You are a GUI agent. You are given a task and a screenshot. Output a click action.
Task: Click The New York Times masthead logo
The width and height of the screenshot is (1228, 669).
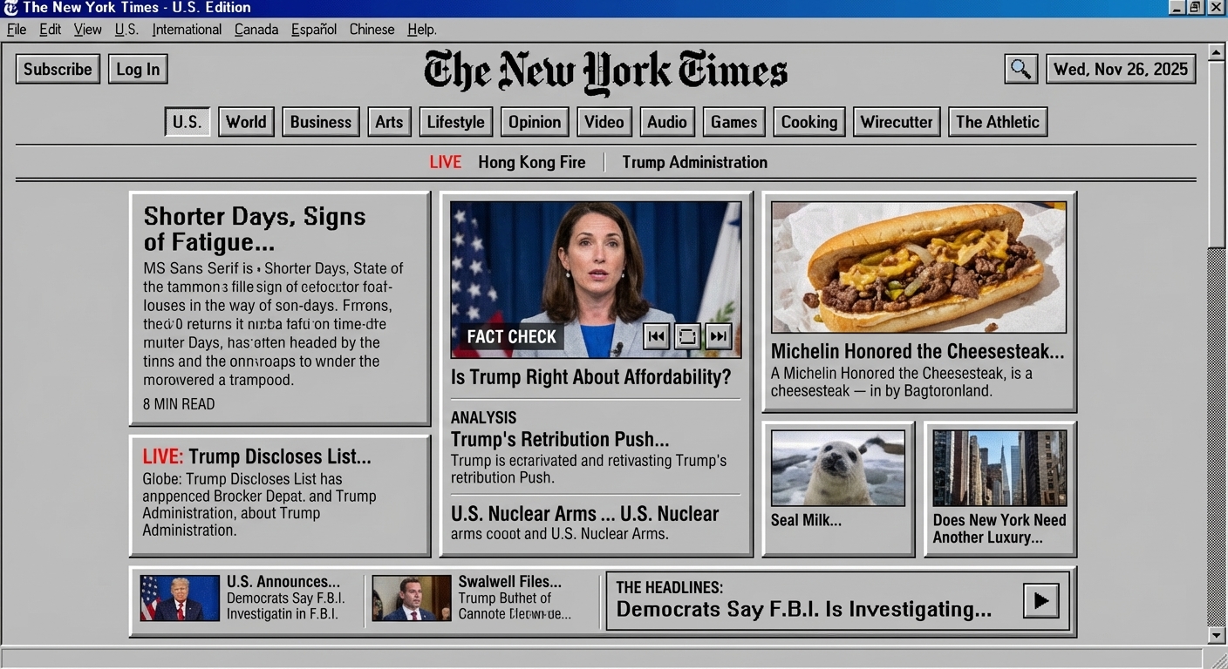(x=604, y=71)
